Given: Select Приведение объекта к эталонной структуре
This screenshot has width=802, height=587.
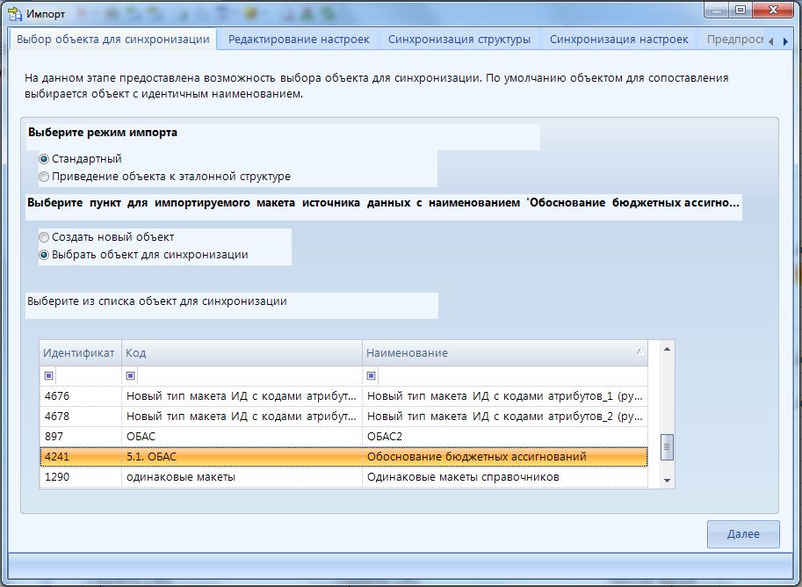Looking at the screenshot, I should pyautogui.click(x=44, y=177).
